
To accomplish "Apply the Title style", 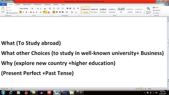I will click(x=121, y=10).
